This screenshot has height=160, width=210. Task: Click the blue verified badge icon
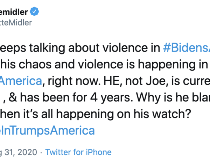tap(34, 11)
